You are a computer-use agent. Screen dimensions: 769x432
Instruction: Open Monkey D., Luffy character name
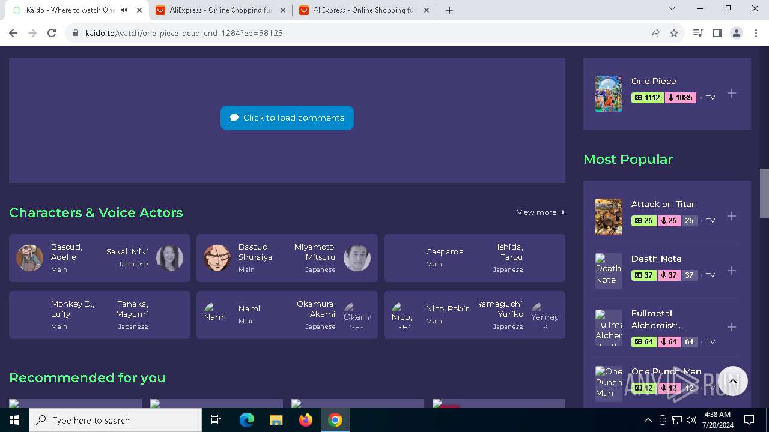pyautogui.click(x=72, y=309)
